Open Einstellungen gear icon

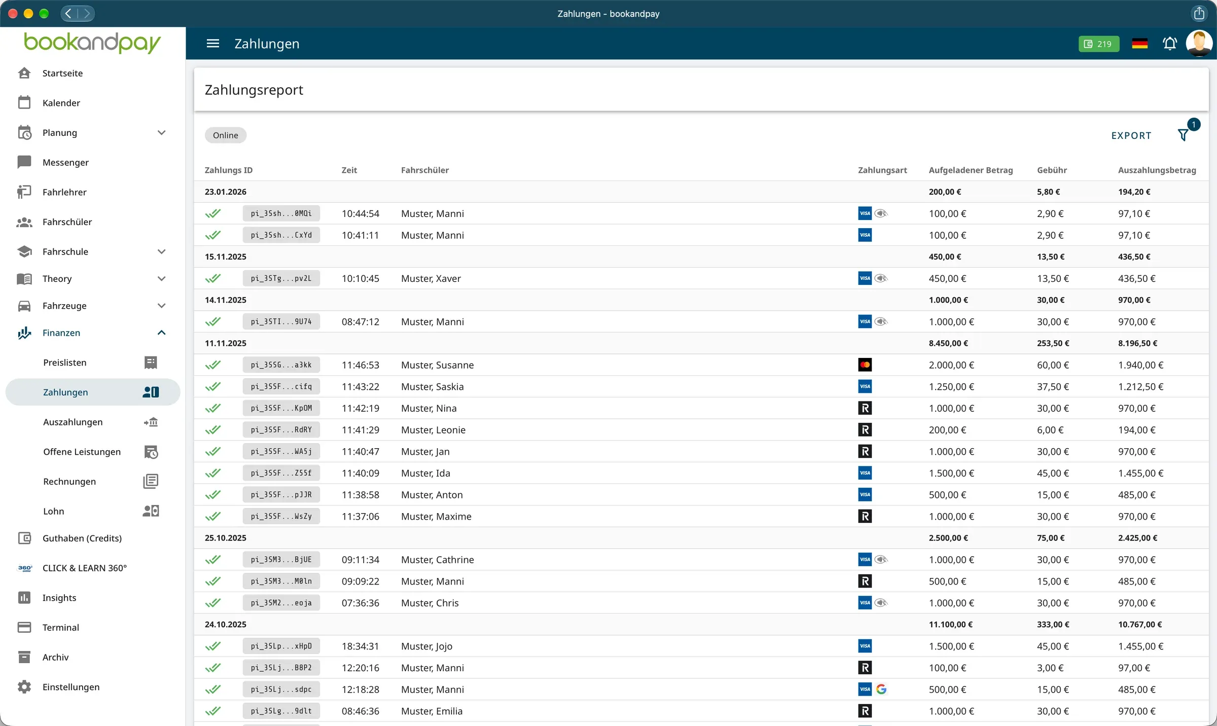click(24, 687)
